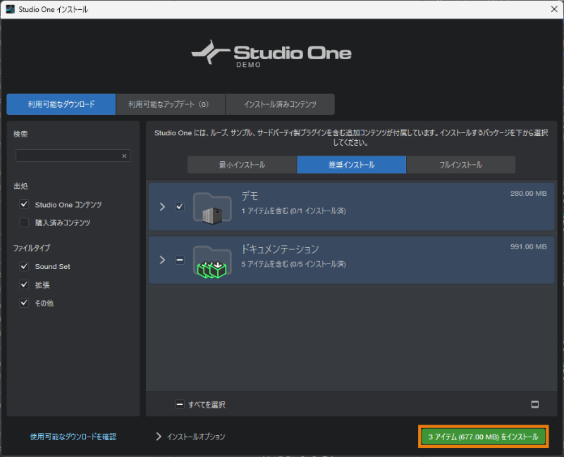Click 1 アイテムを含む (0/1 インストール済) text
Screen dimensions: 564x457
click(293, 211)
